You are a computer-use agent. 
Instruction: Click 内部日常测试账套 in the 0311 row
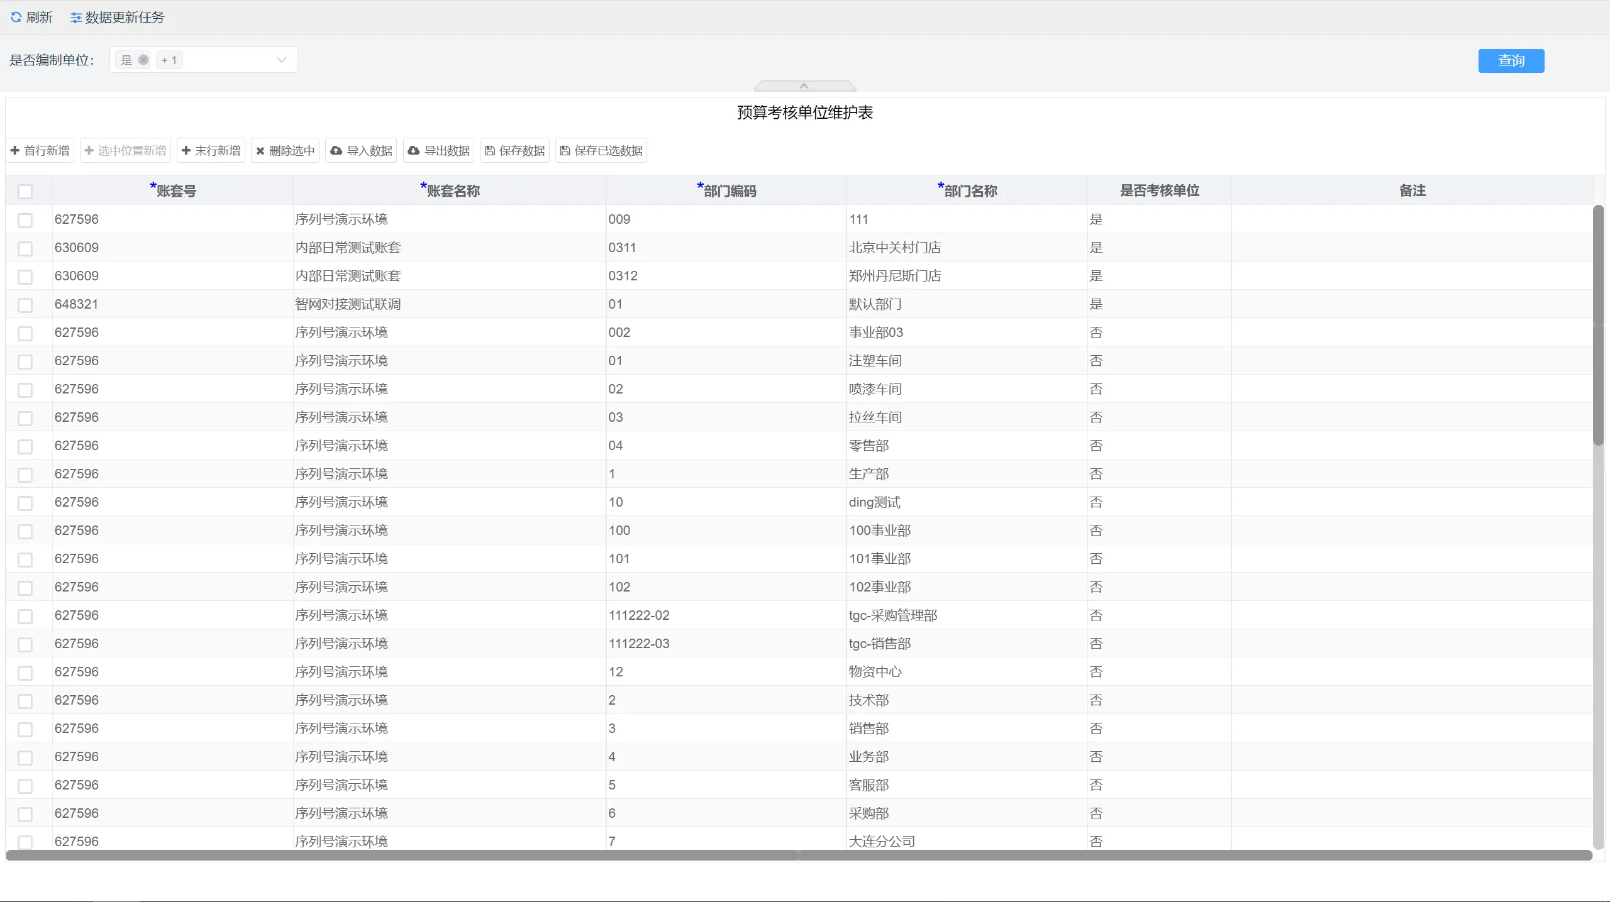pyautogui.click(x=348, y=248)
